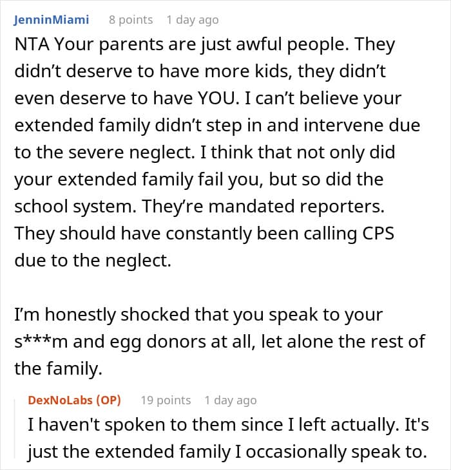451x470 pixels.
Task: Open top comment's 1 day ago timestamp
Action: pos(193,20)
